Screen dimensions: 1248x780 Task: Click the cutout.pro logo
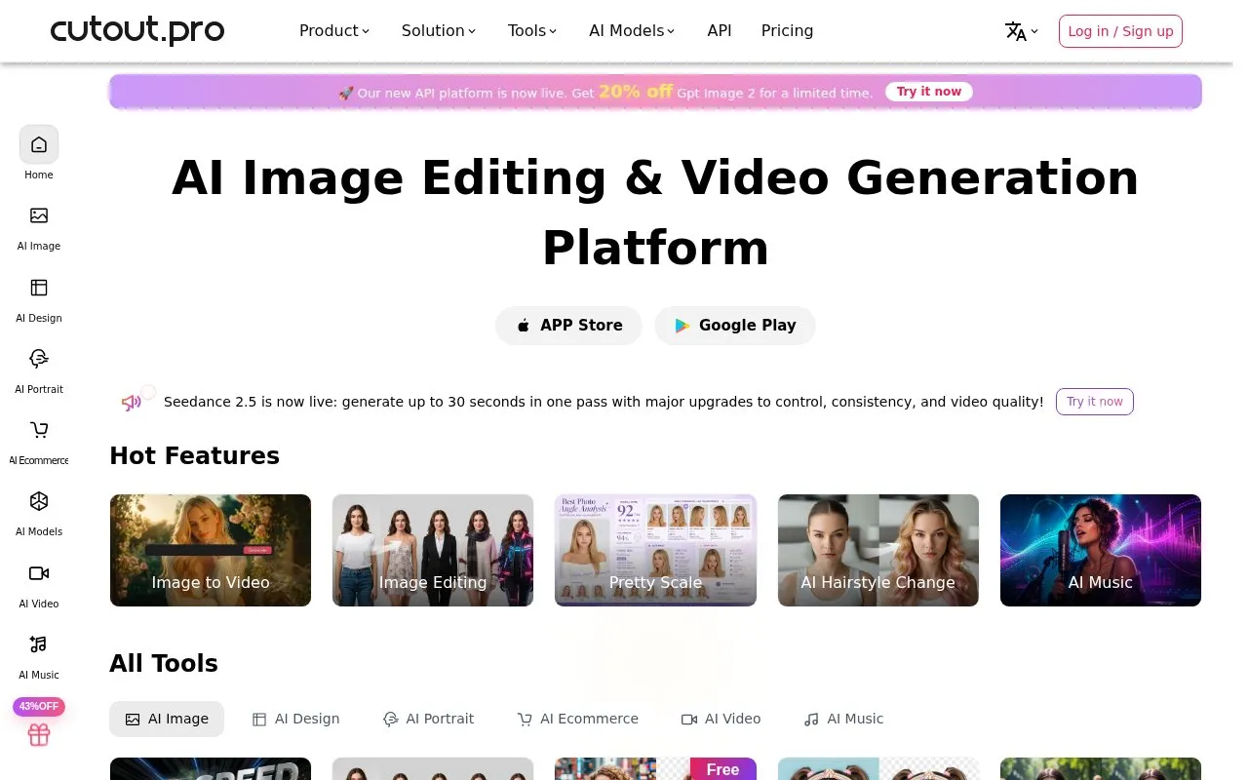(x=137, y=31)
